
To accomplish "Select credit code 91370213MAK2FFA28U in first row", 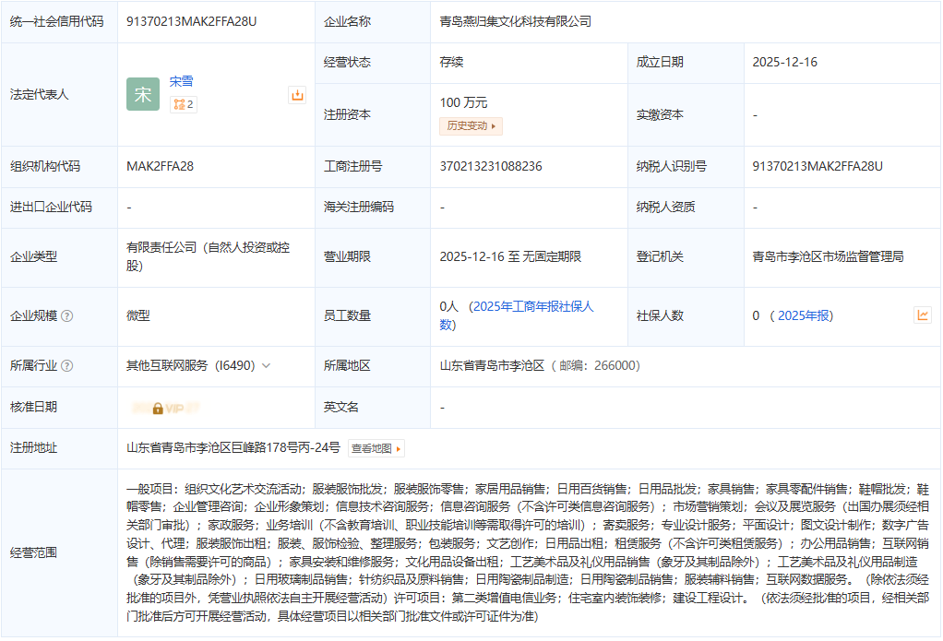I will pyautogui.click(x=191, y=21).
